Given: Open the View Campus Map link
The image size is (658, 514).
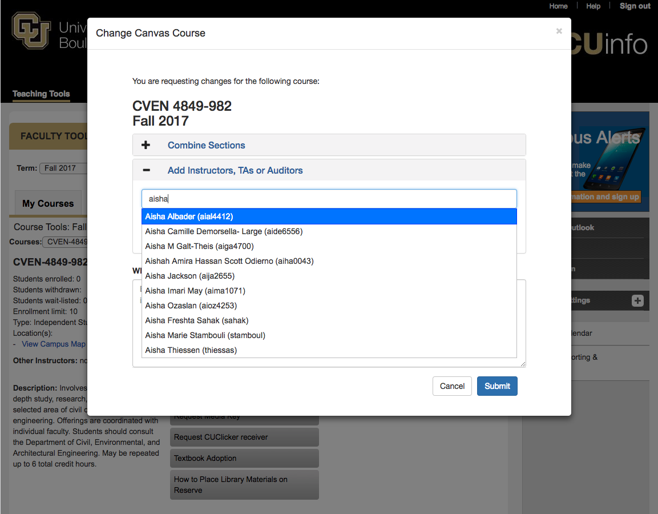Looking at the screenshot, I should click(53, 344).
